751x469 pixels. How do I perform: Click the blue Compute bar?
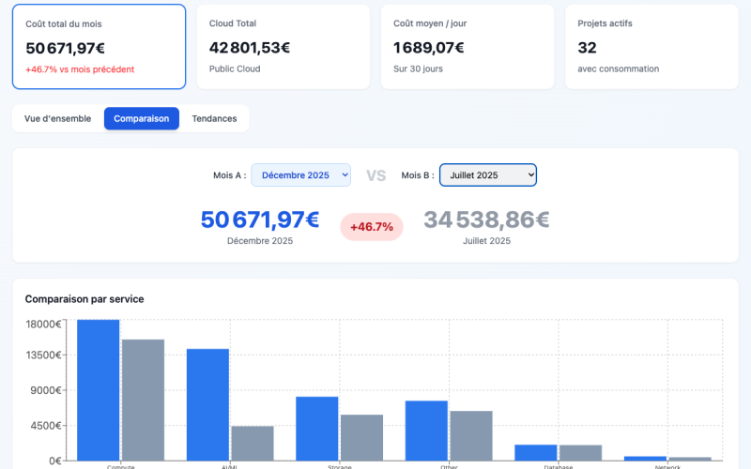point(99,389)
